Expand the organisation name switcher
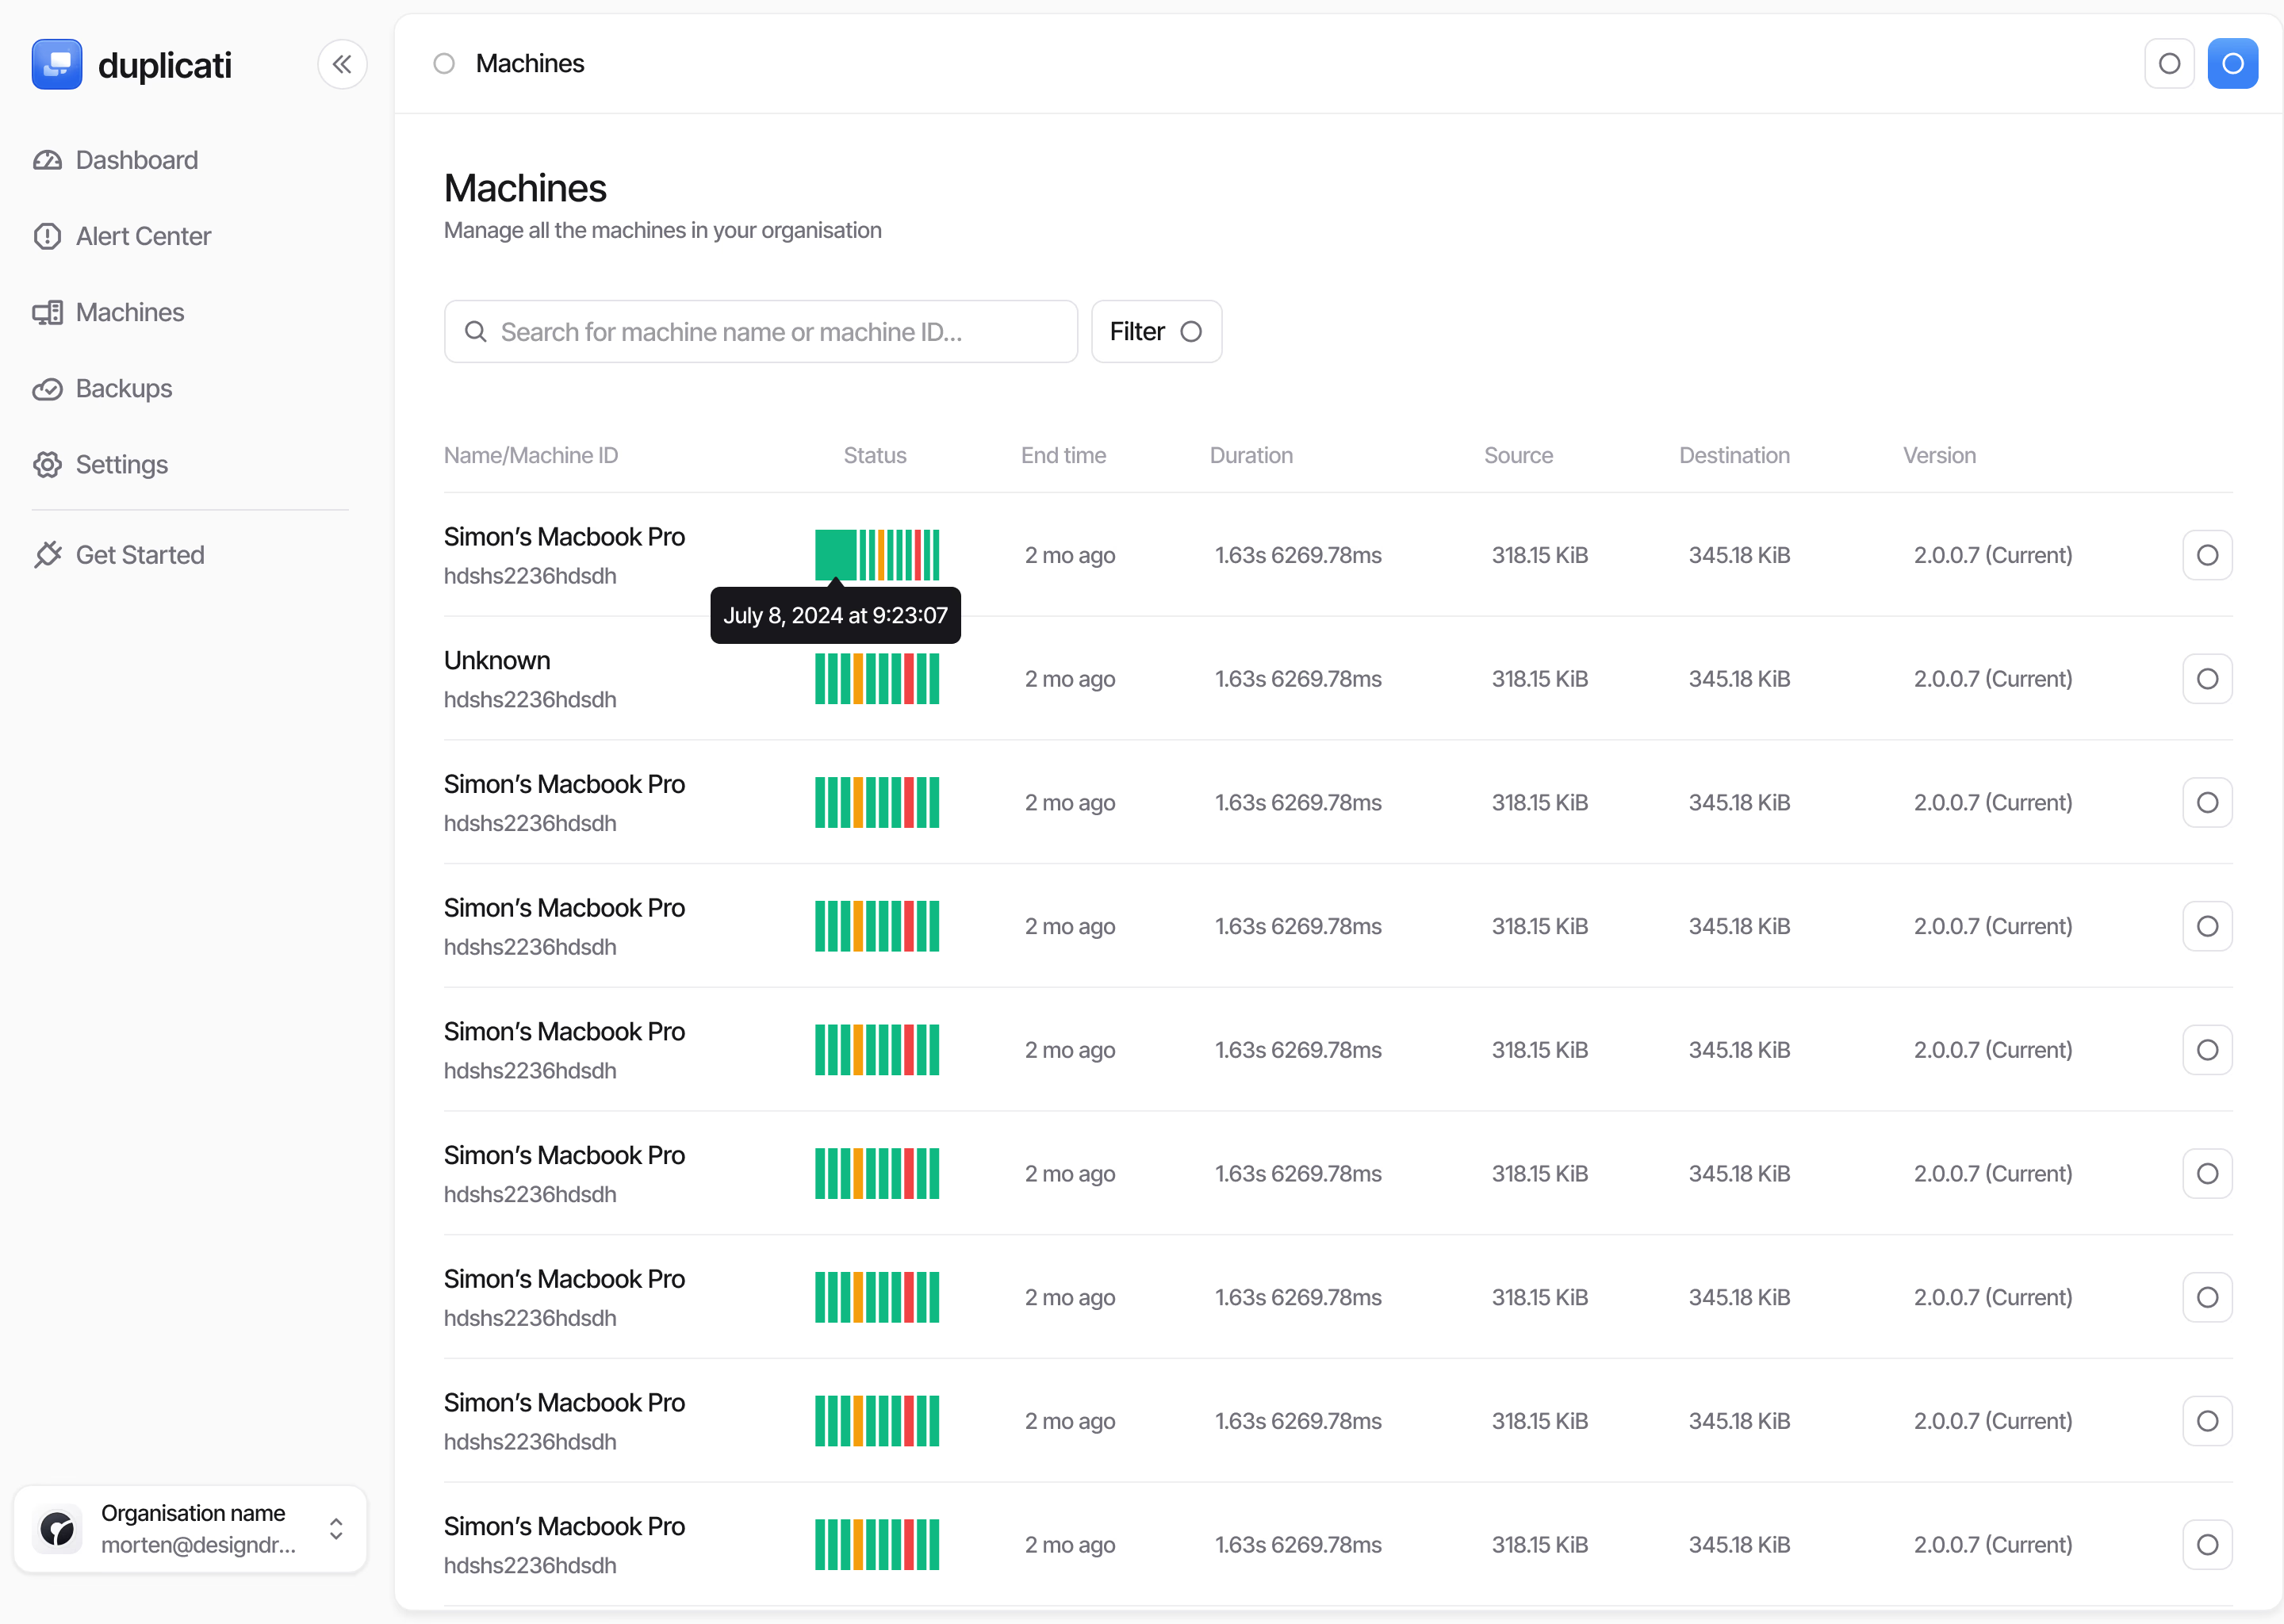Image resolution: width=2284 pixels, height=1624 pixels. pos(336,1528)
